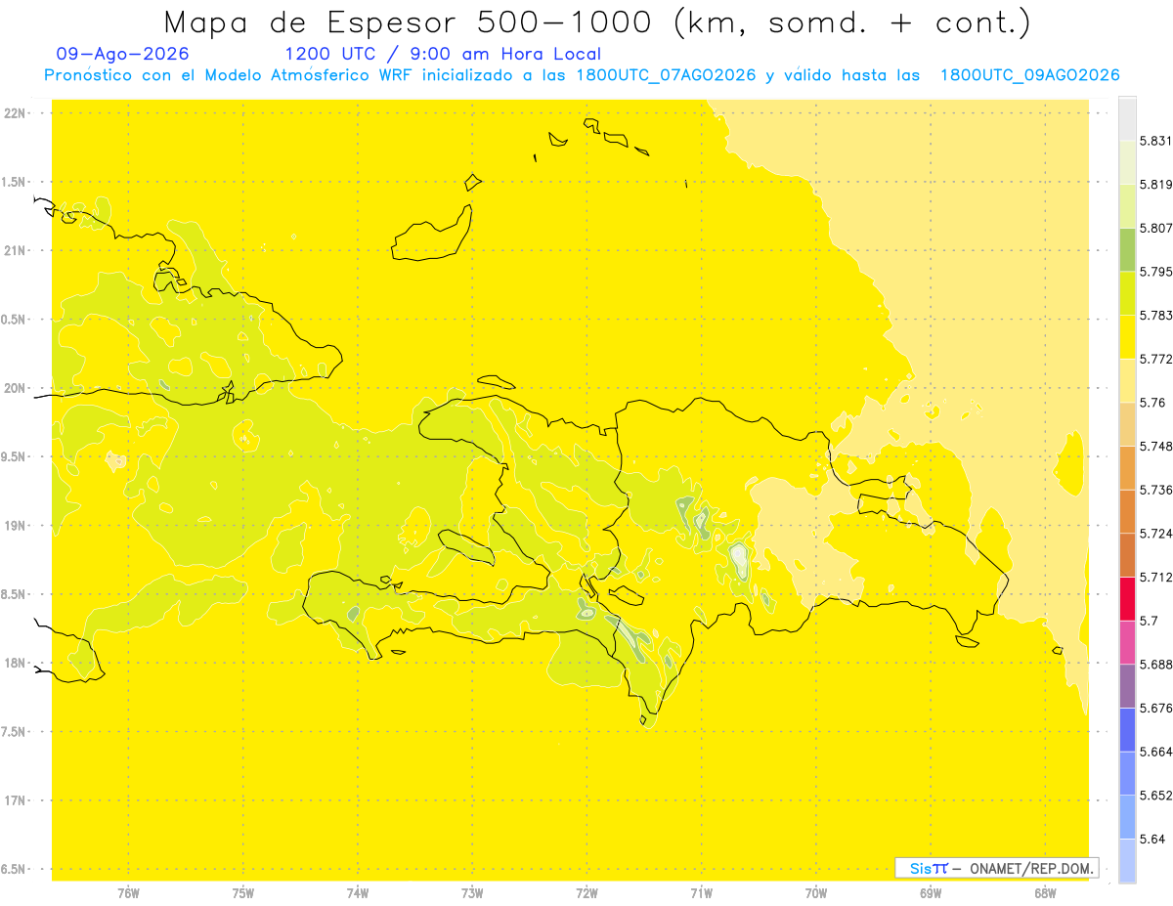The width and height of the screenshot is (1173, 906).
Task: Click the legend value 5.736
Action: tap(1156, 490)
